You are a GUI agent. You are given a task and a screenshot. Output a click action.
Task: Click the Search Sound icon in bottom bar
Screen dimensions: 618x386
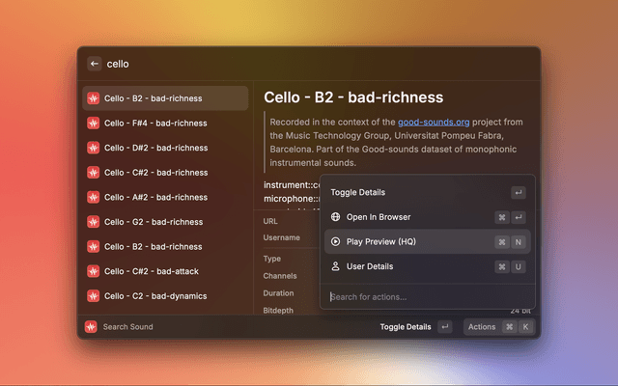[x=91, y=327]
